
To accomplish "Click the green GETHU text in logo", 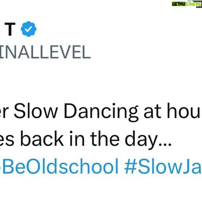I will (179, 4).
